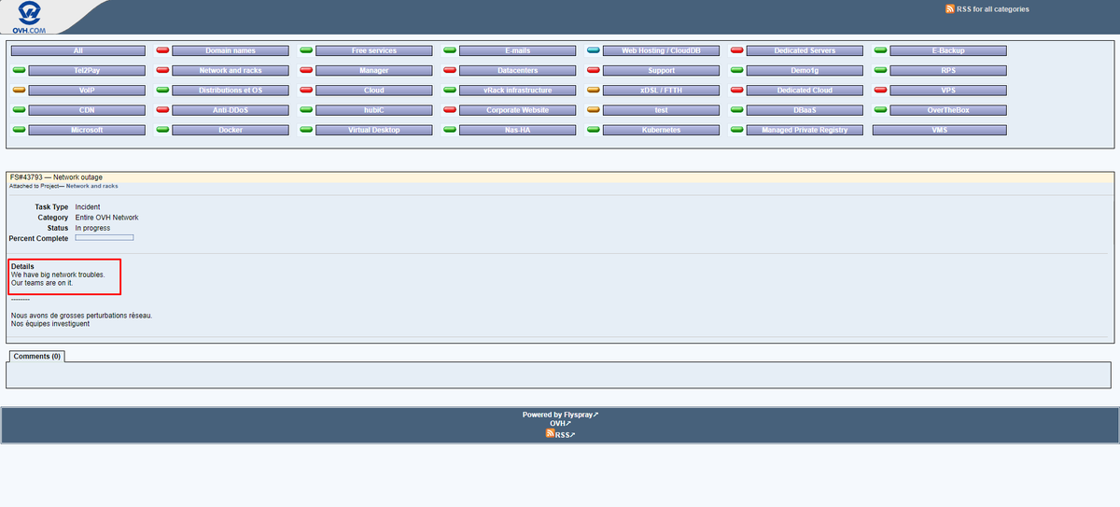Viewport: 1120px width, 507px height.
Task: Select the All category button
Action: (77, 50)
